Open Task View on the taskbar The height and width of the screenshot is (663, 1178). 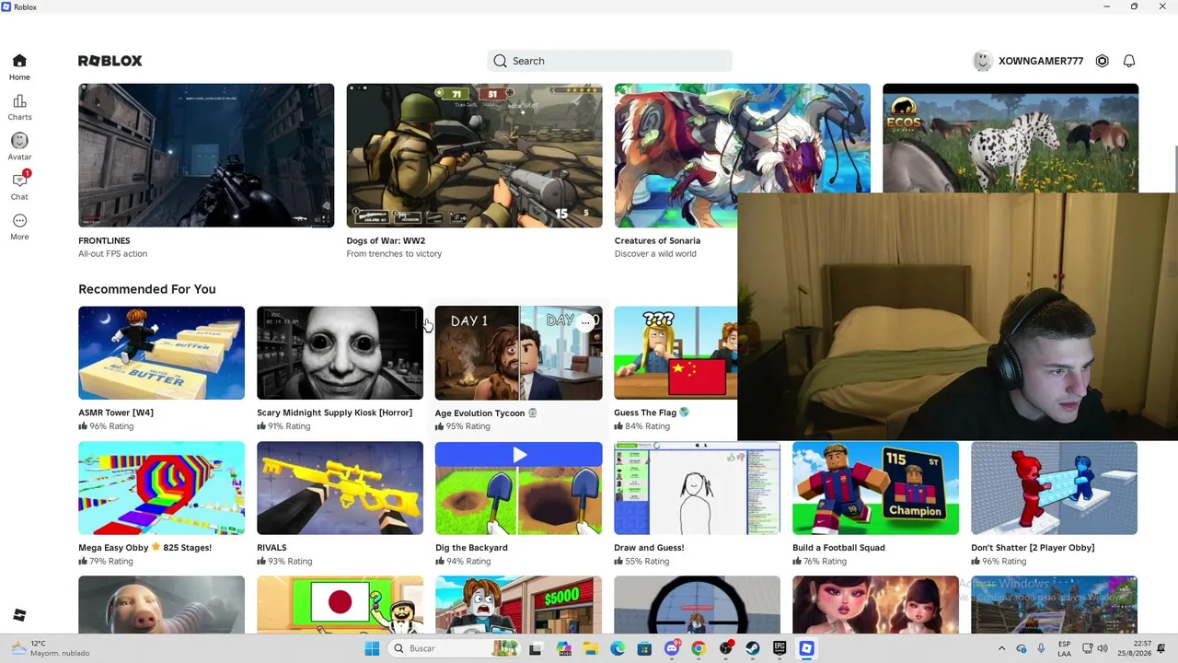pyautogui.click(x=535, y=648)
